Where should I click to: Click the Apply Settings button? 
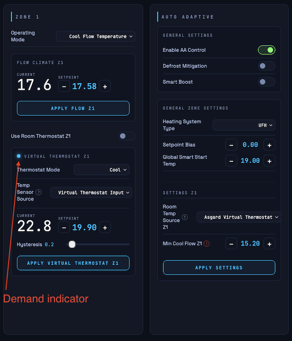(x=219, y=268)
